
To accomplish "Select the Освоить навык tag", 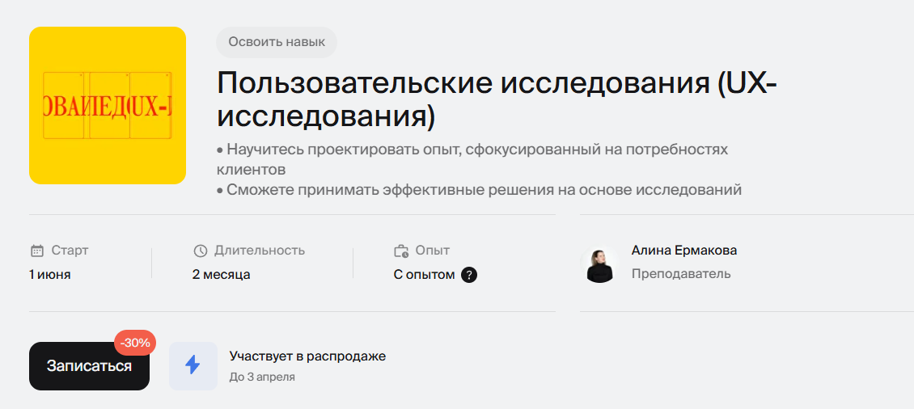I will 276,42.
